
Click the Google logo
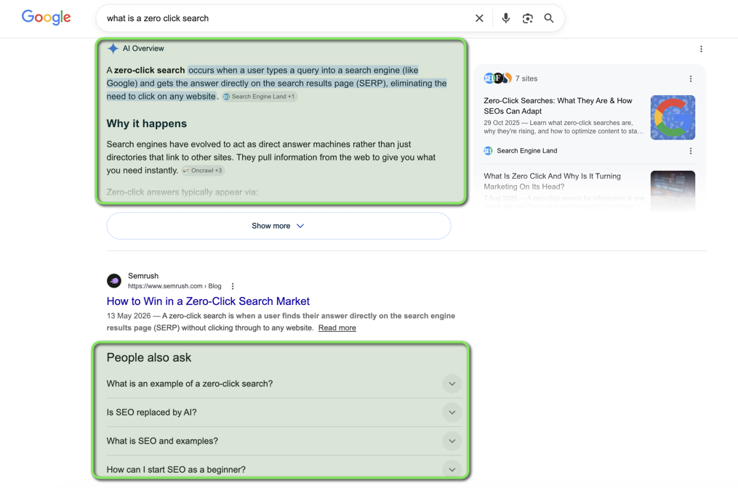click(x=46, y=17)
